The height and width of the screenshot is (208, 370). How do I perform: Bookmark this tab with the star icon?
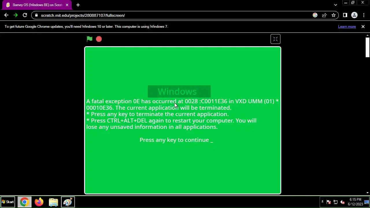(334, 15)
